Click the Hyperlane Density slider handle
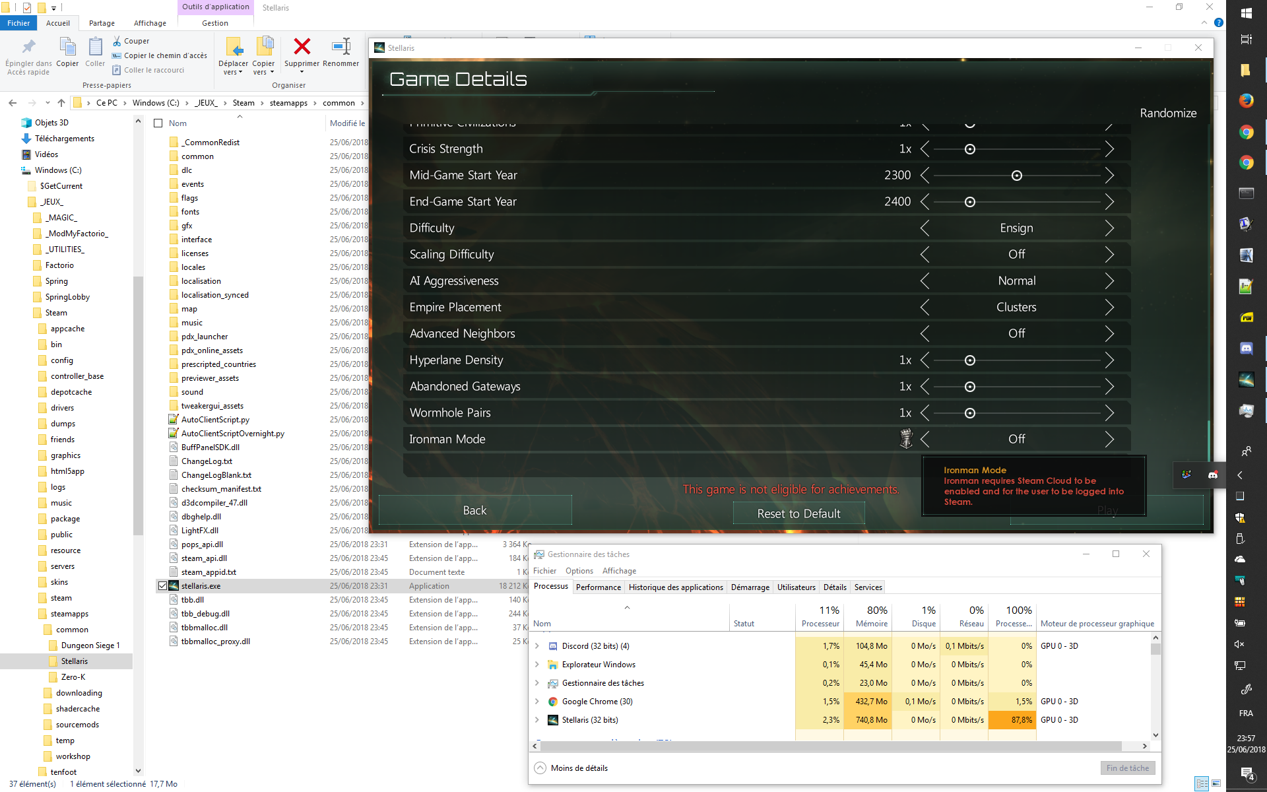1267x792 pixels. point(969,360)
